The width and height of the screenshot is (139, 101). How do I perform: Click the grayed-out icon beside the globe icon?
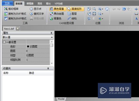pos(94,19)
